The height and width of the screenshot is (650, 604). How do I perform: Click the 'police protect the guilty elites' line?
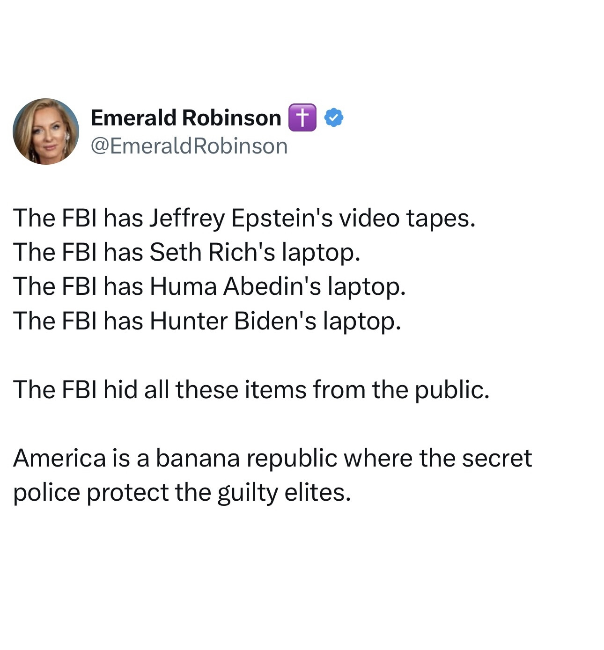coord(182,492)
